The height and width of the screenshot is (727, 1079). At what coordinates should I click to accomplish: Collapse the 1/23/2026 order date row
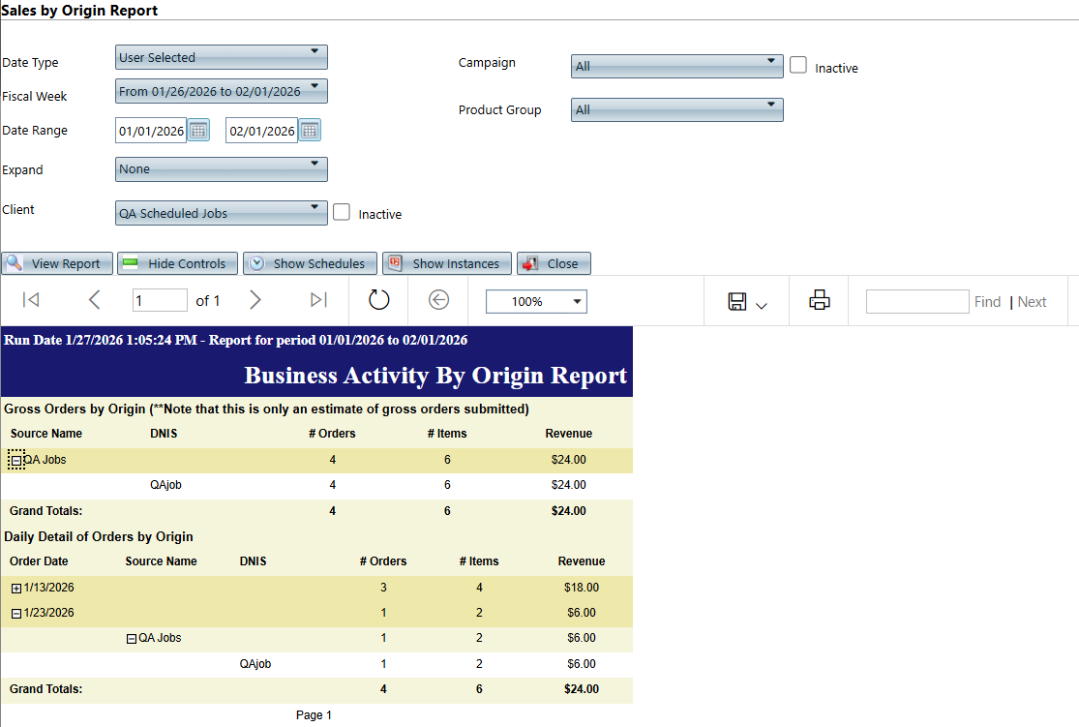[x=15, y=614]
